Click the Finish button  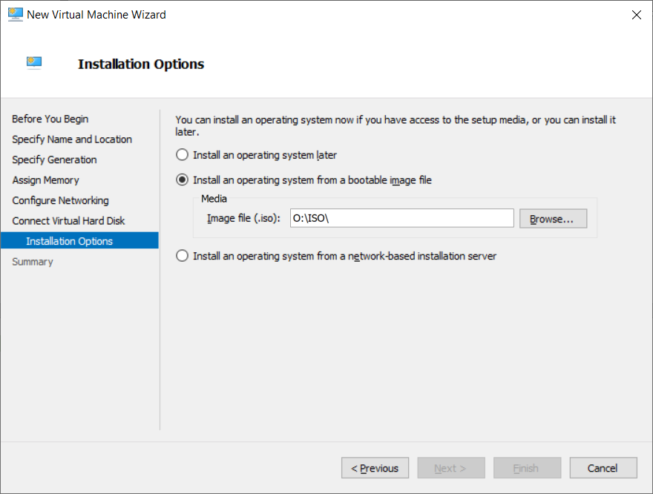tap(527, 468)
